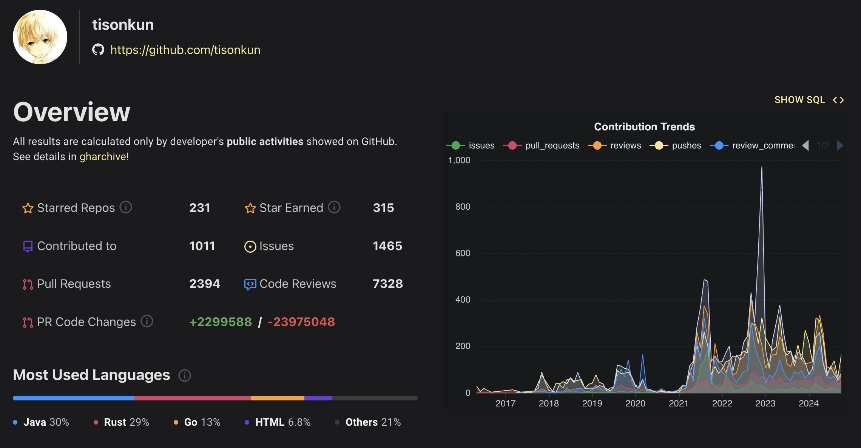Click the Code Reviews count 7328
Screen dimensions: 861x448
coord(388,284)
